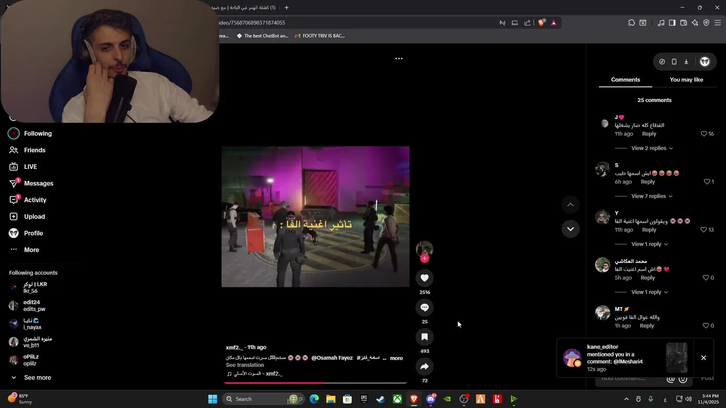Image resolution: width=726 pixels, height=408 pixels.
Task: Open the profile avatar in top-right pill
Action: pyautogui.click(x=704, y=62)
